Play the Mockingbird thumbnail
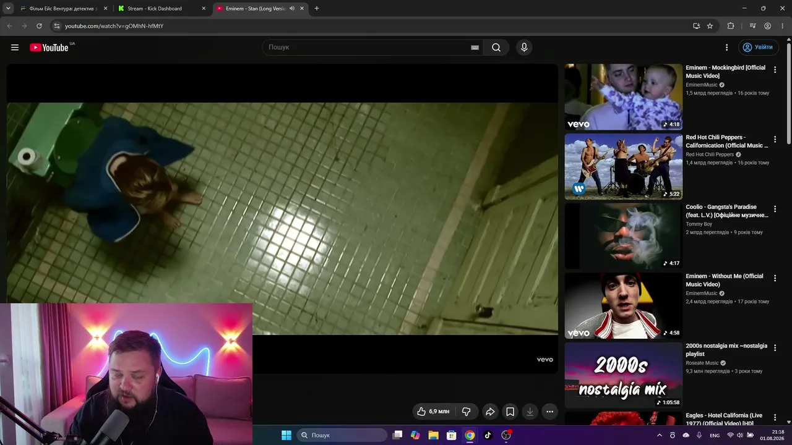 (x=623, y=97)
